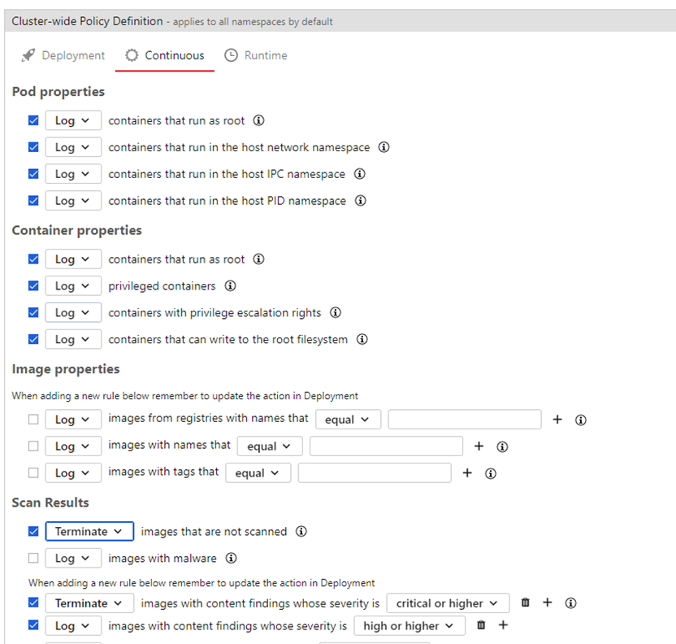Delete the critical or higher severity rule
Screen dimensions: 676x644
(x=526, y=603)
